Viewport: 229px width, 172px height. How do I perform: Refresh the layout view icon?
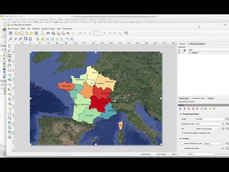pos(30,39)
